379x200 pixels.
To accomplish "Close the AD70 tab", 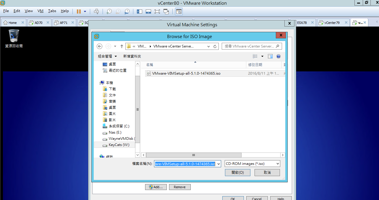I will [48, 23].
